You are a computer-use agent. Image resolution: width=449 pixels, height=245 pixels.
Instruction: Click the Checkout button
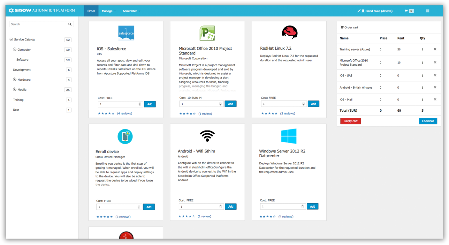(x=428, y=121)
